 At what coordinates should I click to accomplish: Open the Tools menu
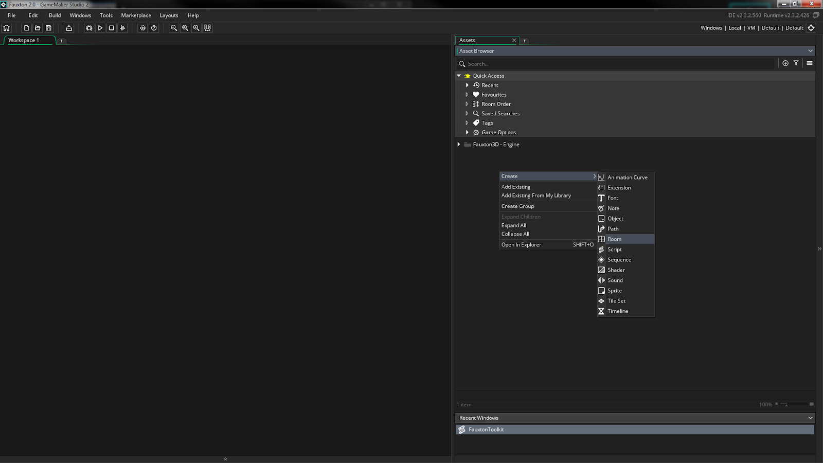(x=106, y=15)
